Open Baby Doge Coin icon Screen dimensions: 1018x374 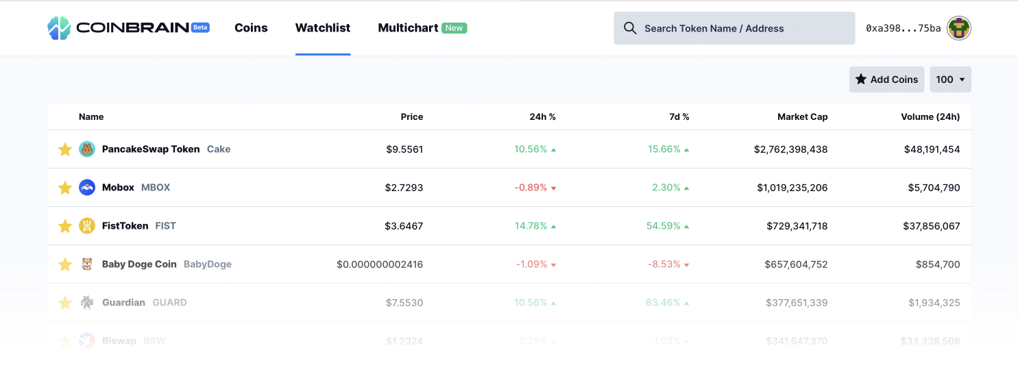tap(87, 264)
